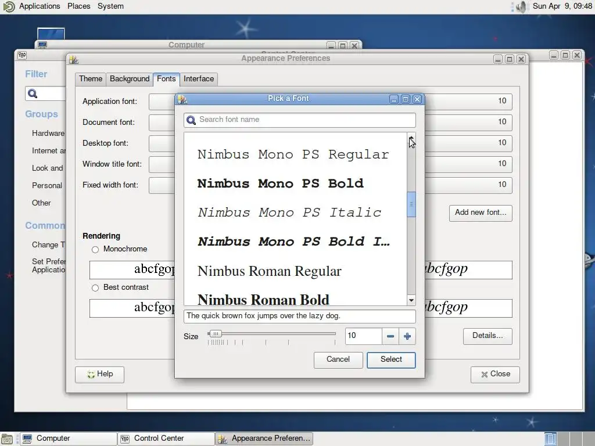
Task: Switch to Computer window in taskbar
Action: [x=69, y=439]
